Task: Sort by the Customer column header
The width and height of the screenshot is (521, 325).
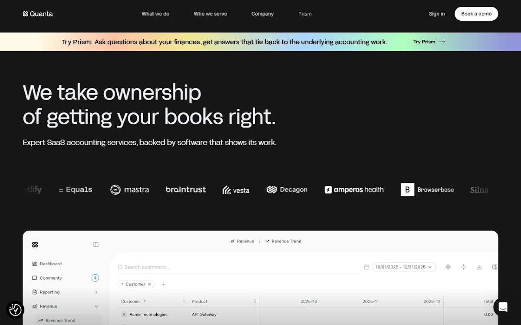Action: [x=134, y=301]
